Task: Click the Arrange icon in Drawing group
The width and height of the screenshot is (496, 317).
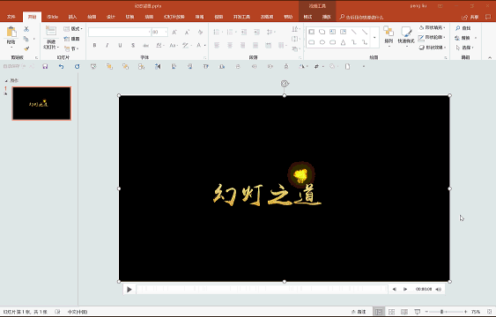Action: click(389, 32)
